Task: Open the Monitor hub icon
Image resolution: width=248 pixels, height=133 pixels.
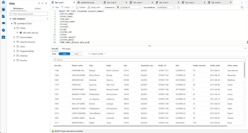Action: click(x=3, y=30)
